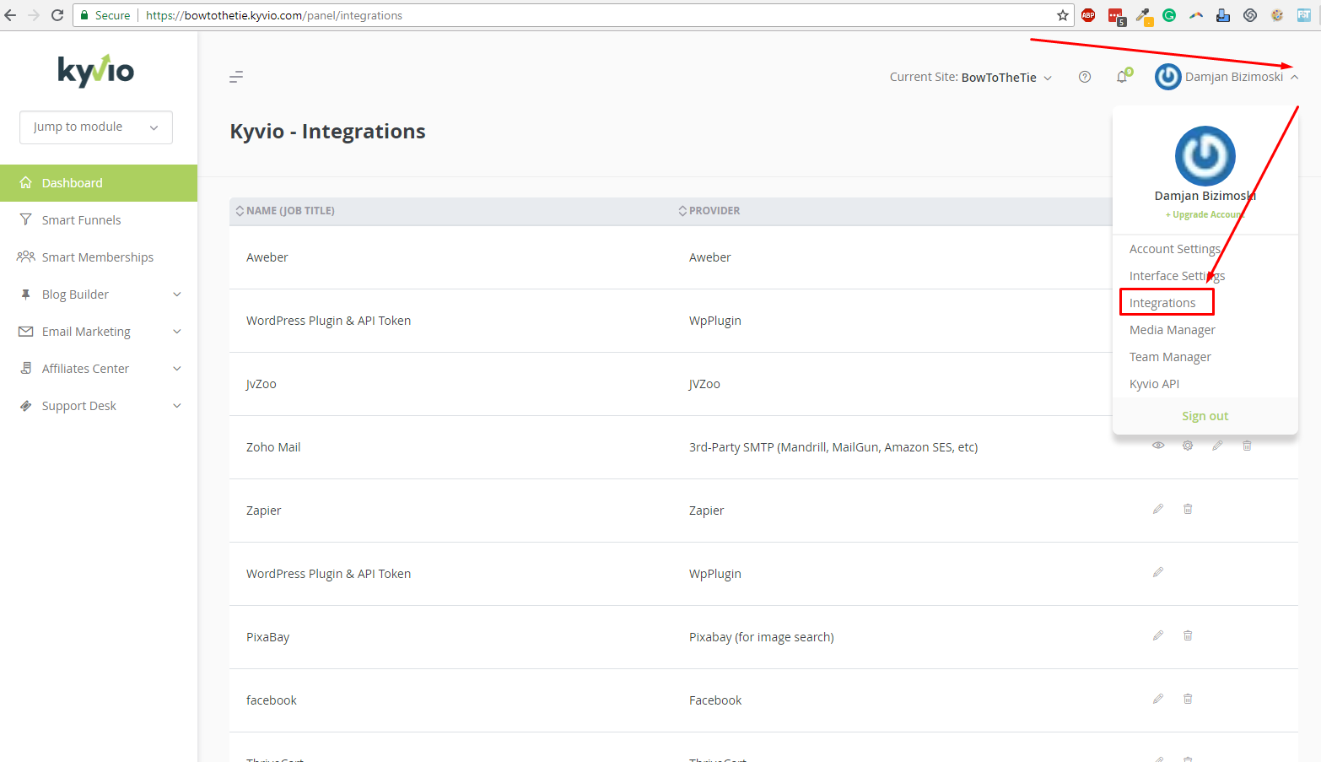Open the LastPass extension icon
This screenshot has width=1321, height=762.
[x=1115, y=16]
